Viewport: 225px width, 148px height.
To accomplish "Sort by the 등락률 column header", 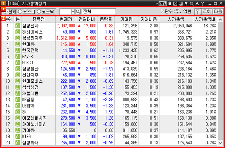I will [106, 19].
